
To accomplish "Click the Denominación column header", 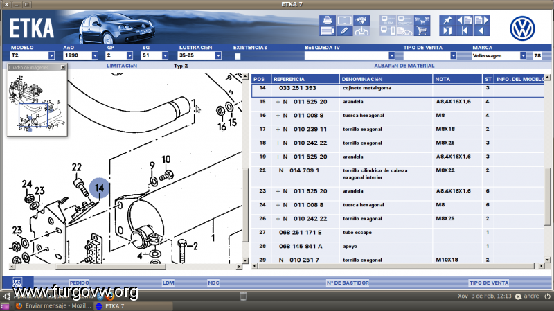I will tap(386, 79).
